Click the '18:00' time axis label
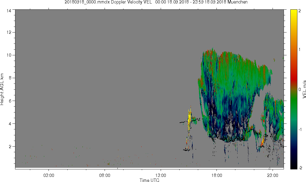The width and height of the screenshot is (306, 182). click(x=216, y=175)
